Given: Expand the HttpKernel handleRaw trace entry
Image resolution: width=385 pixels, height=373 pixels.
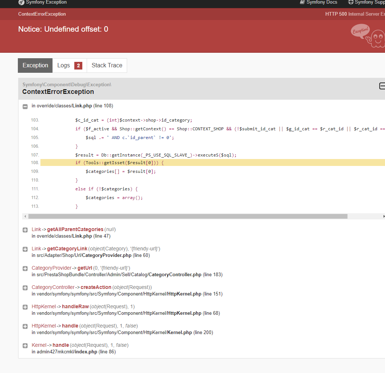Looking at the screenshot, I should click(x=25, y=307).
